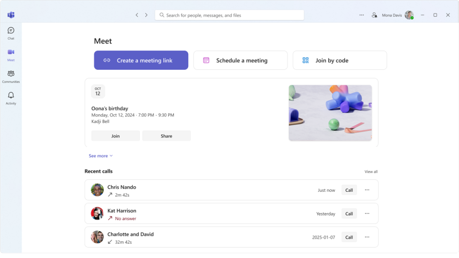This screenshot has width=459, height=258.
Task: Click Create a meeting link button
Action: click(141, 60)
